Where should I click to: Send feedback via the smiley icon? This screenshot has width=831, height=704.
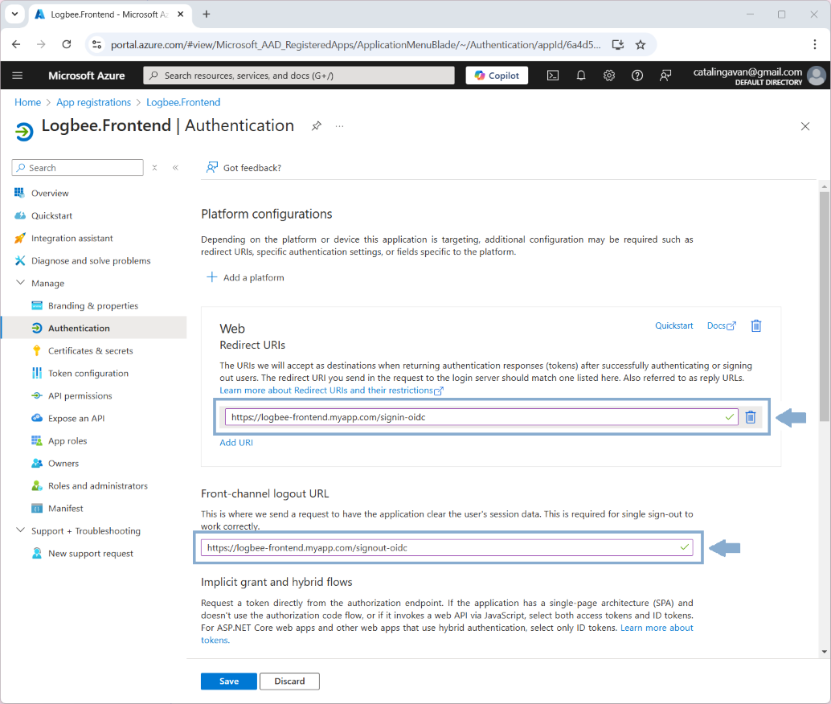pyautogui.click(x=665, y=75)
